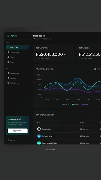Image resolution: width=101 pixels, height=180 pixels.
Task: Click the Expense legend swatch
Action: [x=72, y=104]
